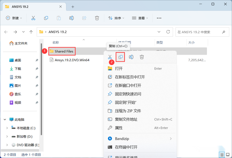
Task: Open the 新建 dropdown
Action: coord(14,18)
